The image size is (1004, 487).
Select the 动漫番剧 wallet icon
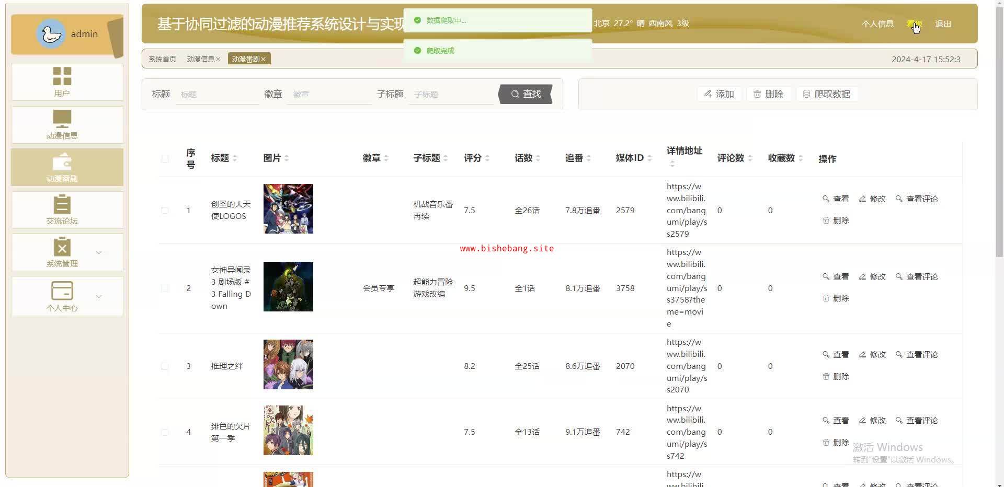[62, 161]
